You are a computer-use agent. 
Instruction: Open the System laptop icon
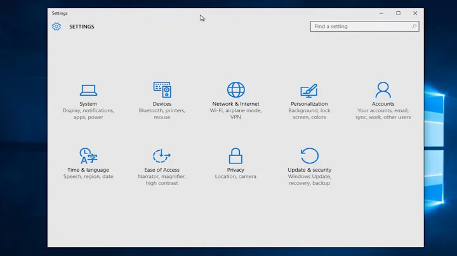tap(88, 90)
